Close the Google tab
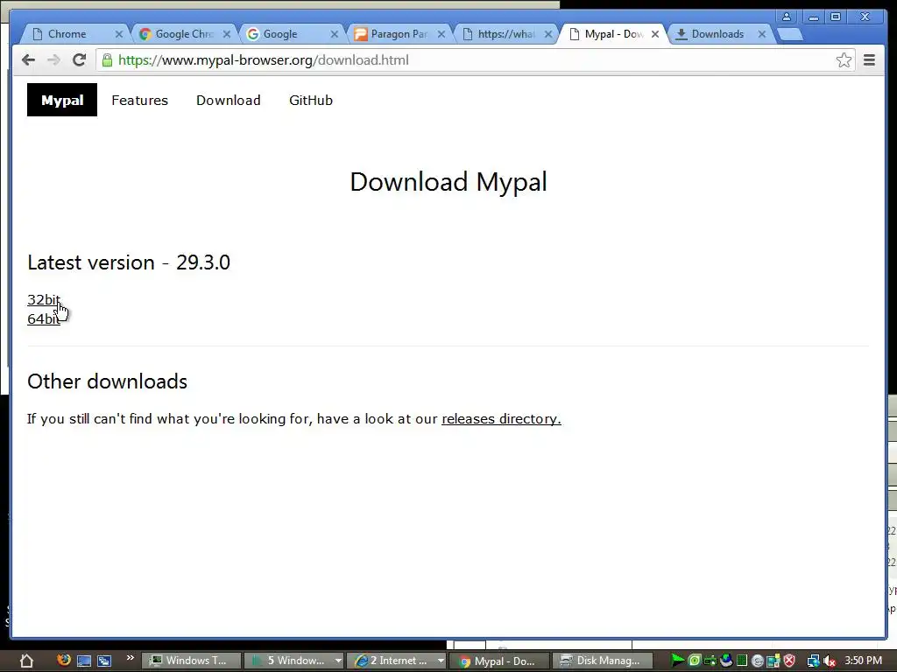Image resolution: width=897 pixels, height=672 pixels. (x=334, y=34)
